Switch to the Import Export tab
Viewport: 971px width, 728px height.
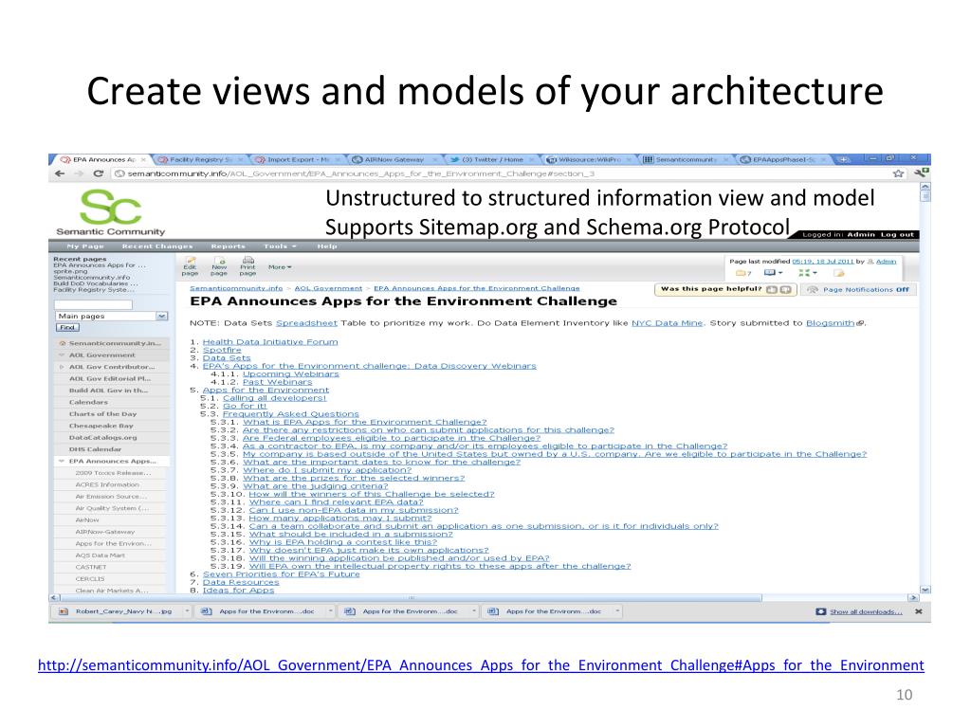coord(297,159)
